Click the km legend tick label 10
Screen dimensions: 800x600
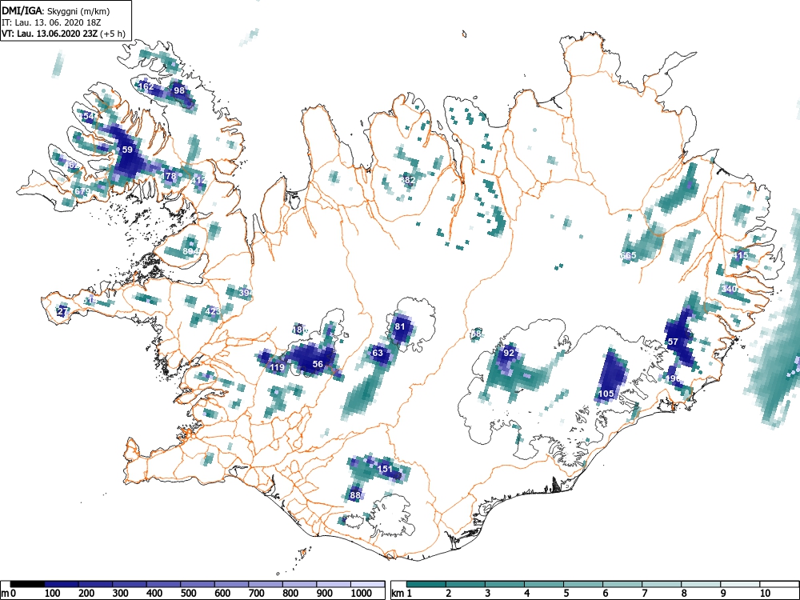[765, 594]
